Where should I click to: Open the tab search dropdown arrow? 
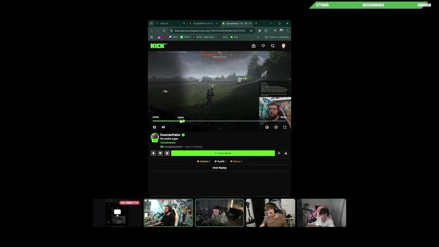pos(151,23)
